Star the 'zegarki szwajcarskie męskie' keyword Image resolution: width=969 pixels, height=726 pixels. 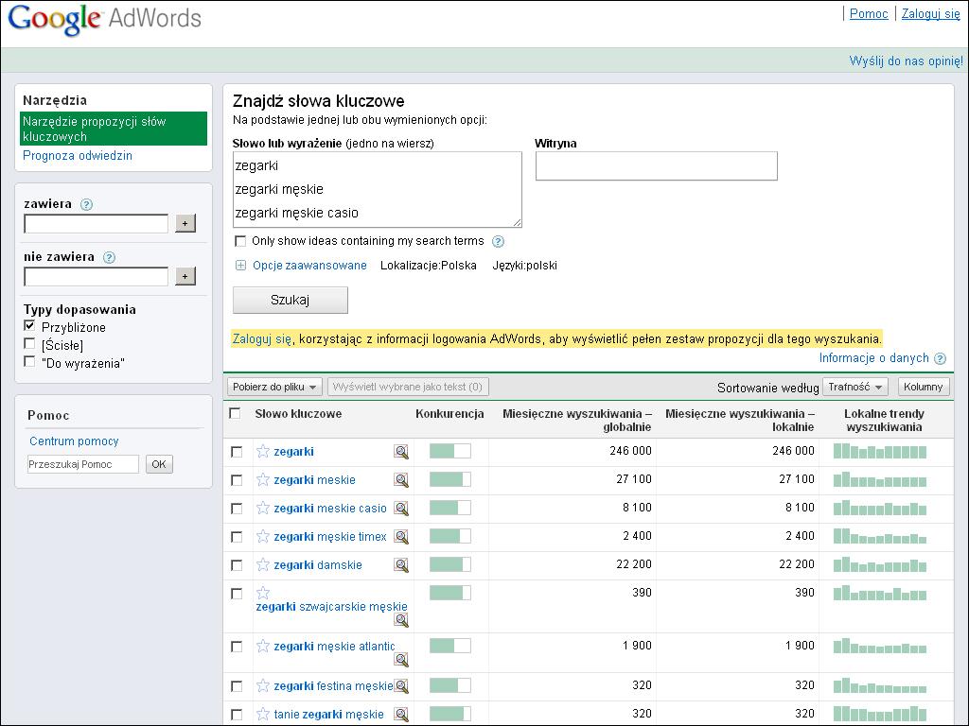click(x=263, y=594)
